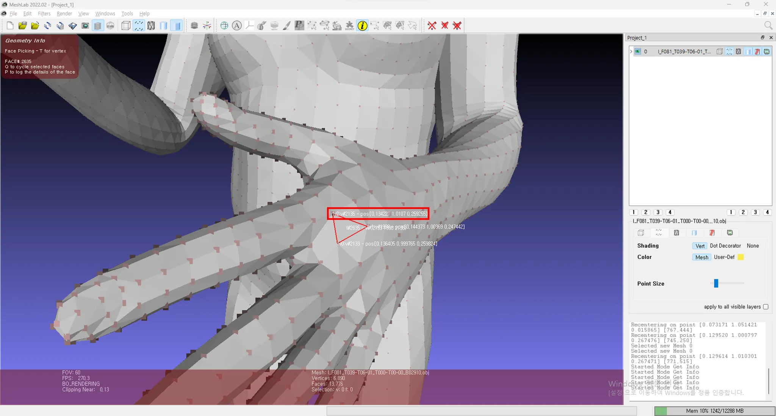Click Show Axis toolbar icon

coord(207,26)
